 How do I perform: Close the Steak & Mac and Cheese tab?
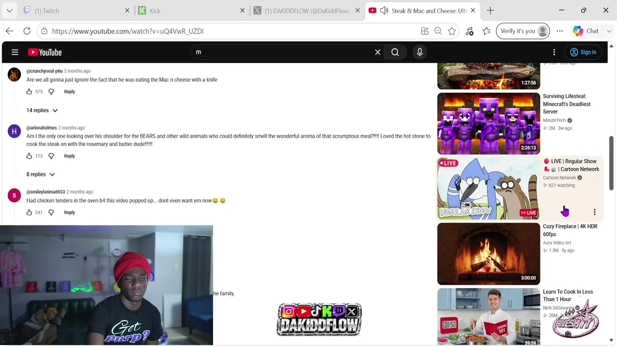point(473,11)
